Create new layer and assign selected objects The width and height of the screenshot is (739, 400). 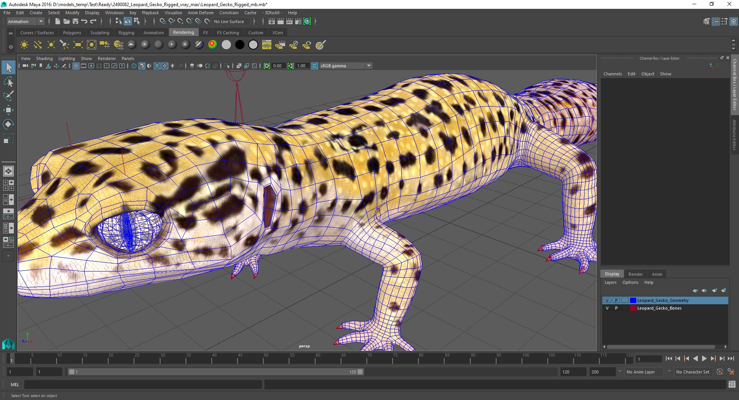pyautogui.click(x=724, y=290)
